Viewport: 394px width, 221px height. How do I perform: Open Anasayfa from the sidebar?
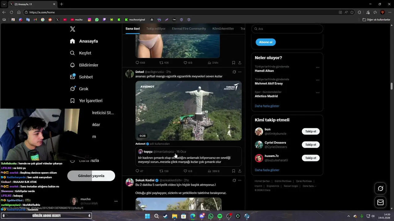[x=84, y=41]
